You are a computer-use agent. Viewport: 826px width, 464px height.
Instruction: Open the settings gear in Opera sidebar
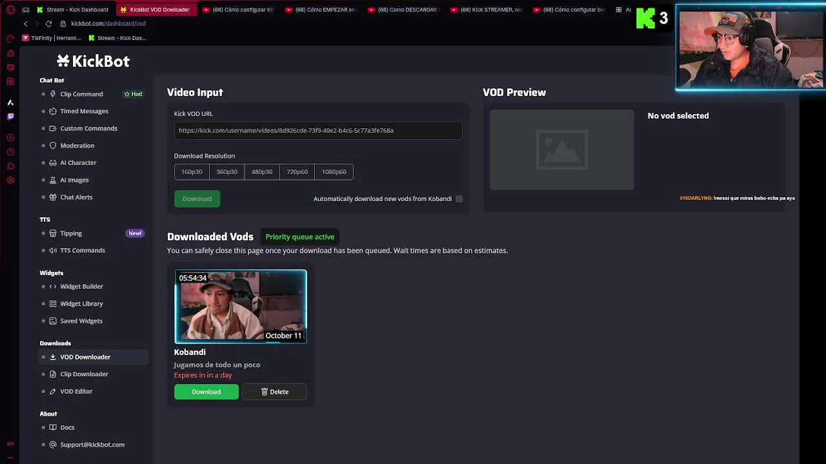(x=10, y=180)
